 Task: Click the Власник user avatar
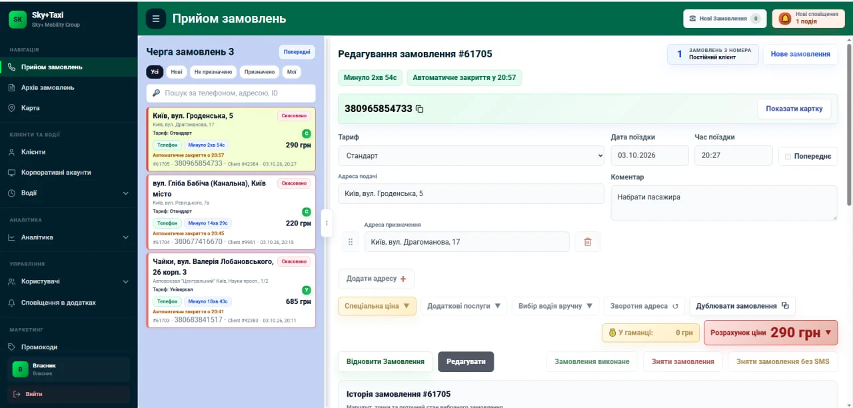21,369
